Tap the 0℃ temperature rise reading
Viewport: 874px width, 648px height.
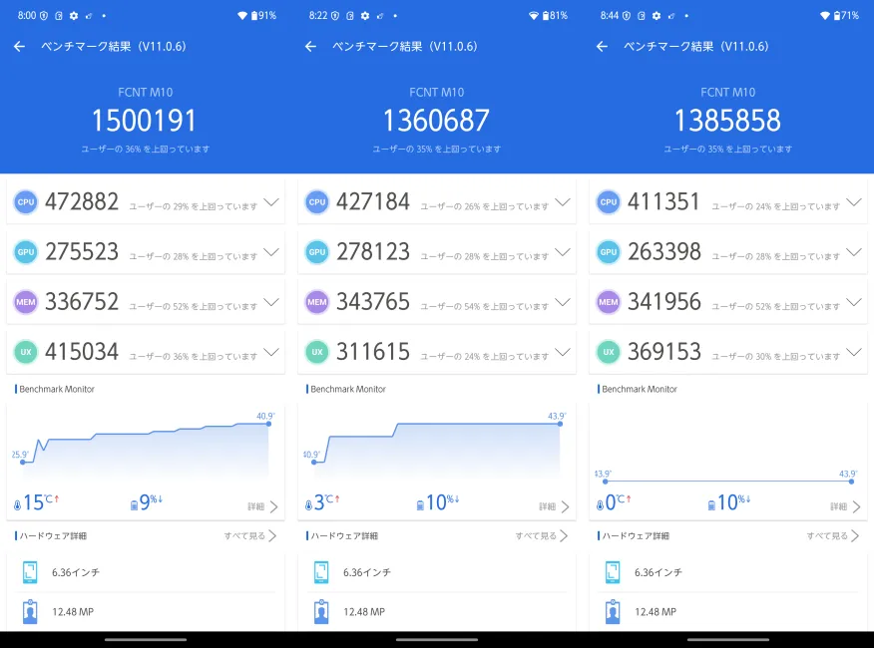click(614, 502)
